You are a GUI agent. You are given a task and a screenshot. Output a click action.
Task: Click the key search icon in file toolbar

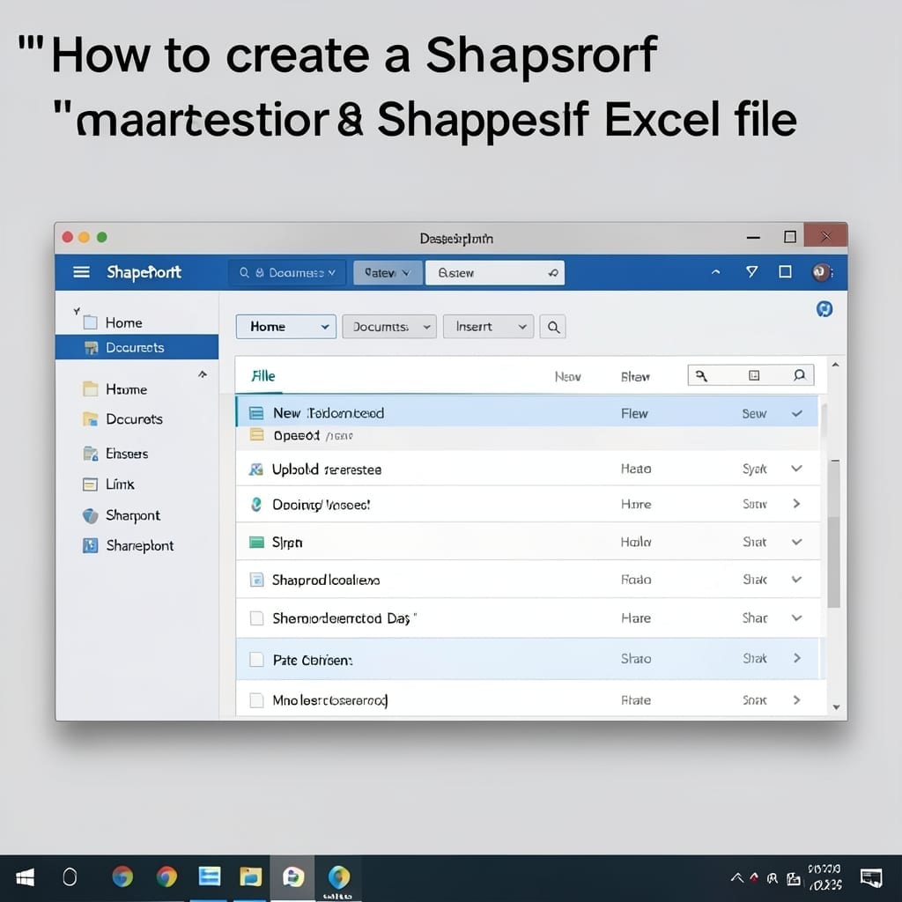click(701, 375)
